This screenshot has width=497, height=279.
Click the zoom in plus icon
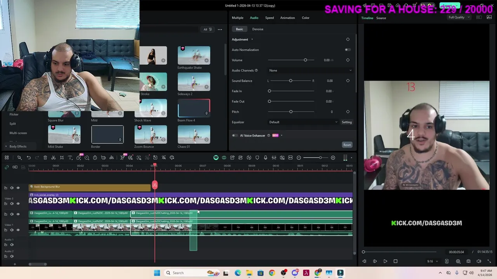point(333,158)
